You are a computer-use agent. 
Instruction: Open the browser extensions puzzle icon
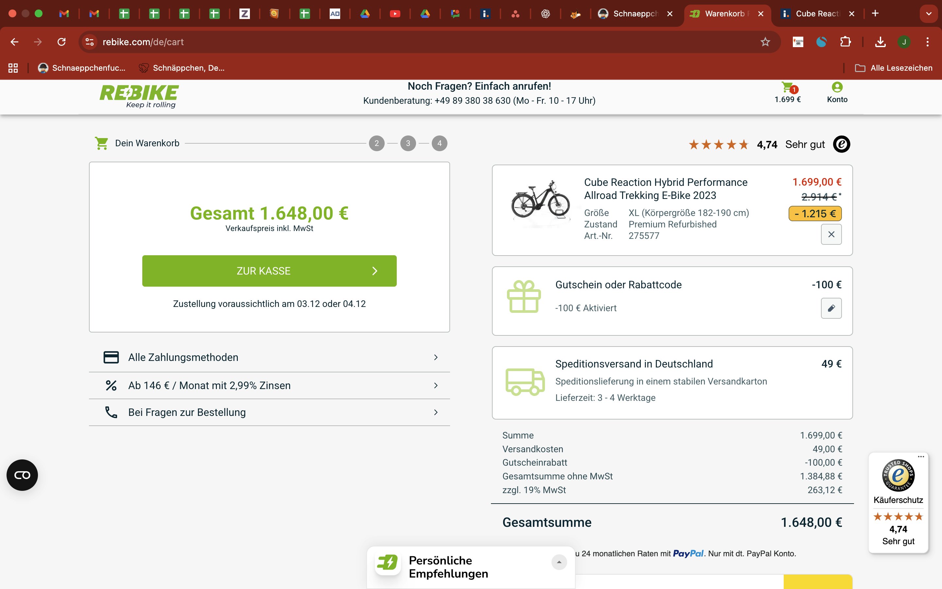(846, 42)
